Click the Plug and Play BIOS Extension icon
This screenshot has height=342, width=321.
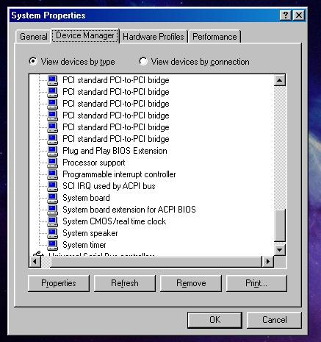coord(52,151)
